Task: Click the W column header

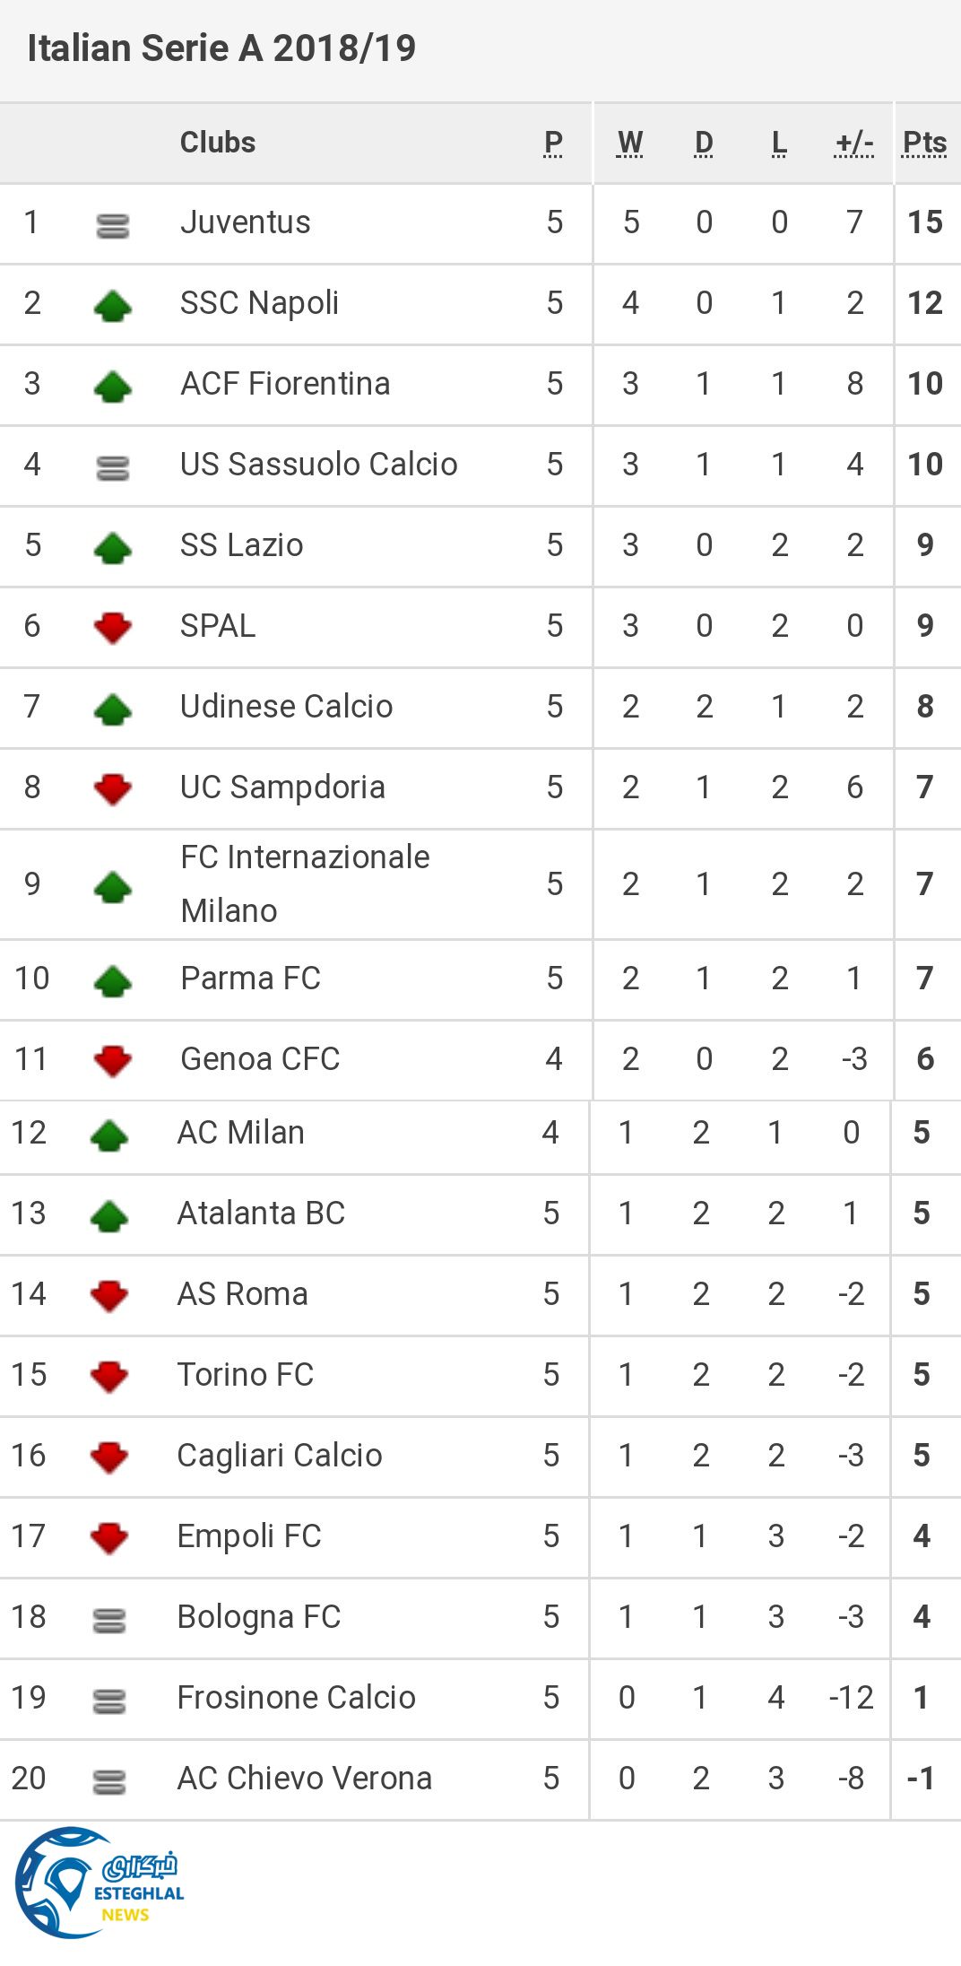Action: click(x=630, y=143)
